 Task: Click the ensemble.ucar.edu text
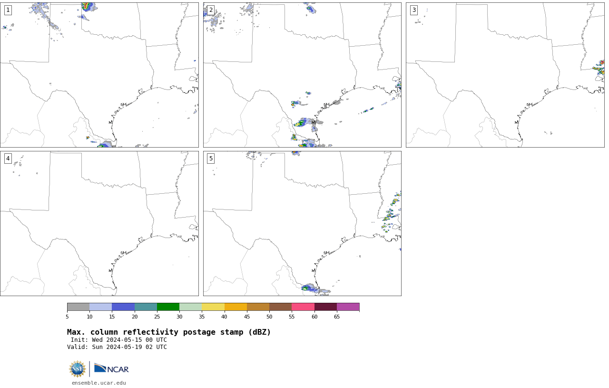click(x=99, y=383)
